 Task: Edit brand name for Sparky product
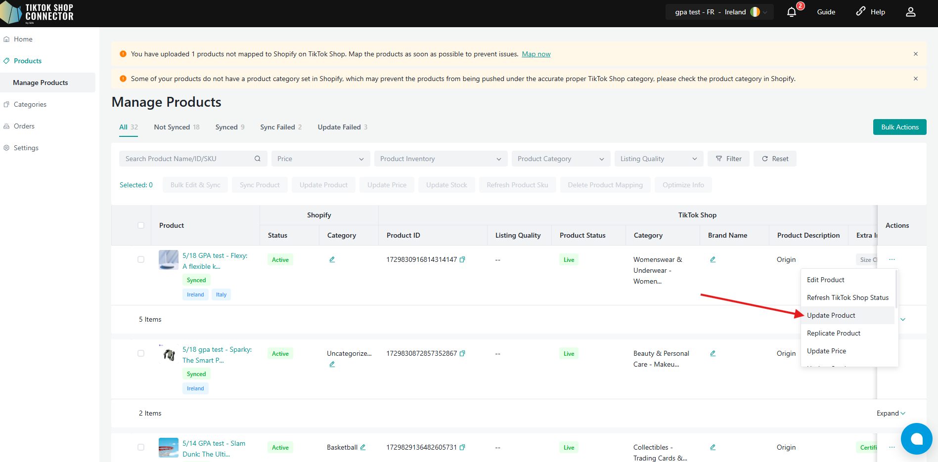point(713,353)
